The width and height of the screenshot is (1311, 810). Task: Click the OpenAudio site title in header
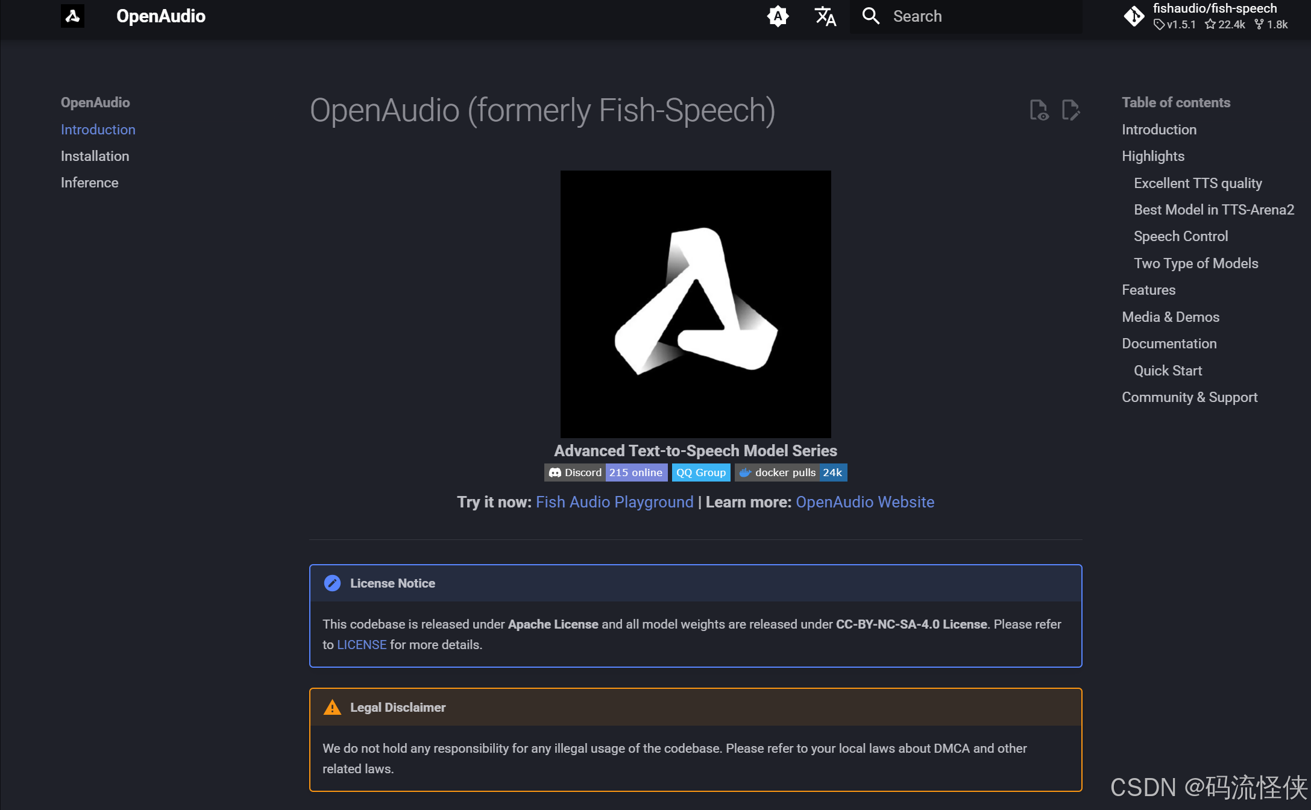click(160, 16)
